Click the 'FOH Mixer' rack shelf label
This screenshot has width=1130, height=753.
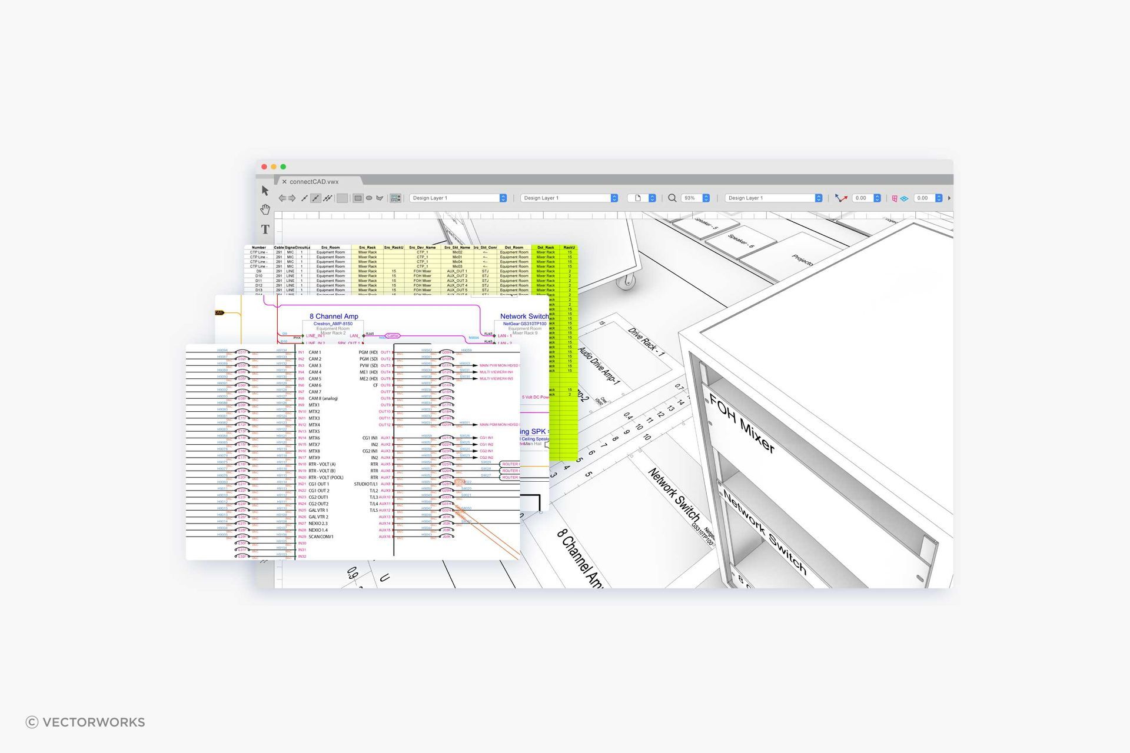tap(742, 424)
